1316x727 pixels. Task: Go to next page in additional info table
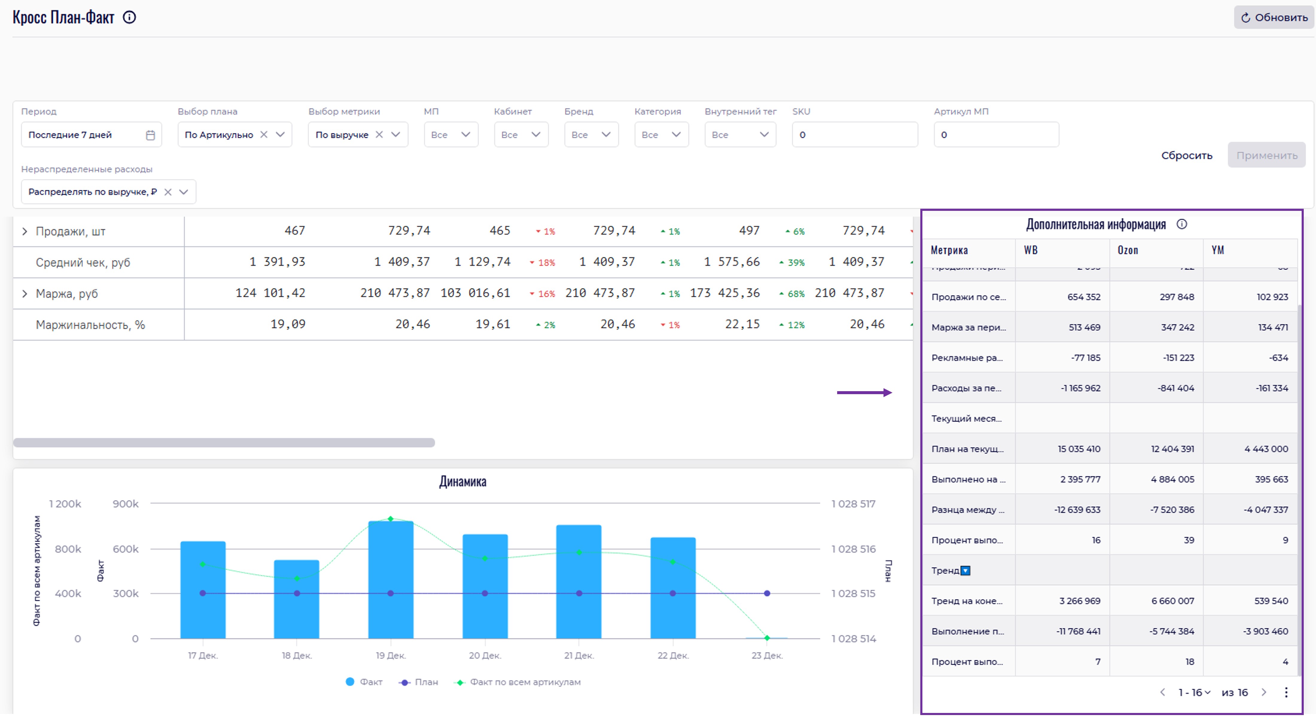click(1264, 693)
